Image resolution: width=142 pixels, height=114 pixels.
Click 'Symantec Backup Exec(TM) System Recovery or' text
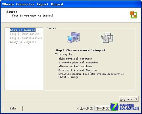(91, 74)
